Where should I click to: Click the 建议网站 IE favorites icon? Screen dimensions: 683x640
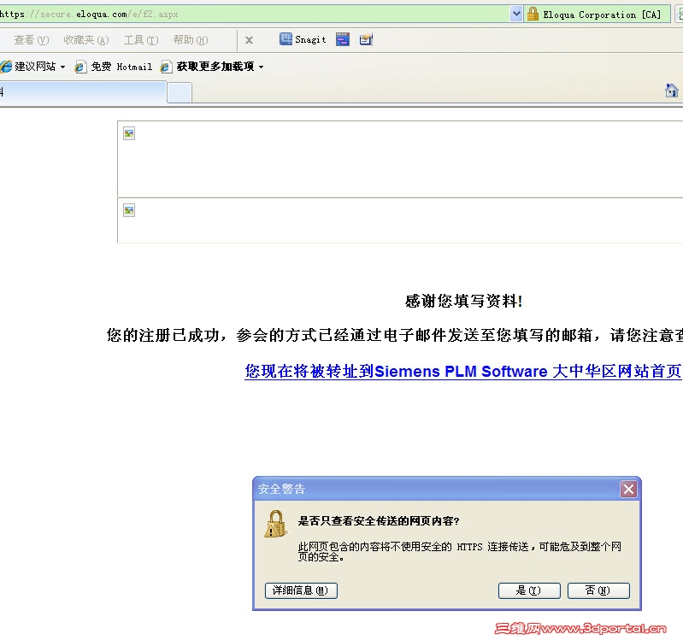click(x=6, y=66)
